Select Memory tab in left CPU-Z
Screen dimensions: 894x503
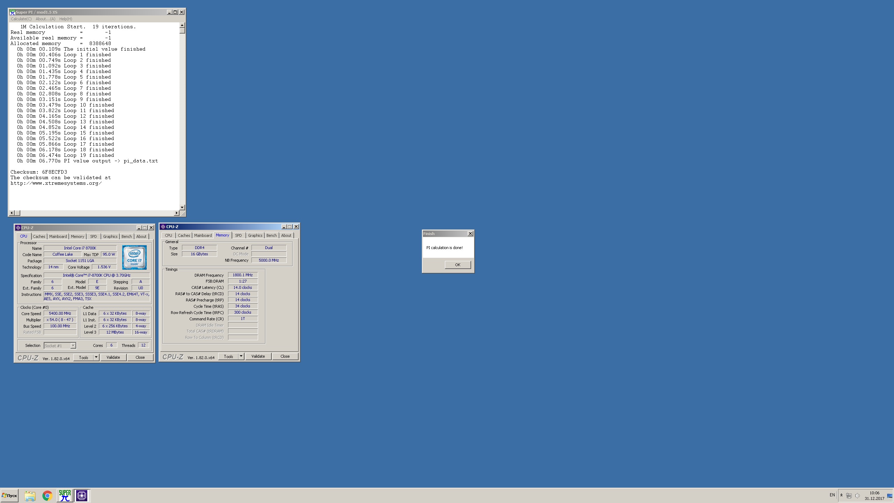point(78,236)
